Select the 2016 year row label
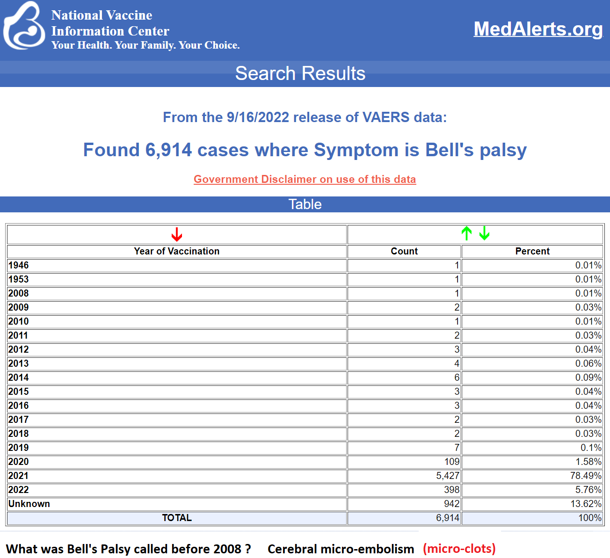This screenshot has height=558, width=610. pos(18,406)
